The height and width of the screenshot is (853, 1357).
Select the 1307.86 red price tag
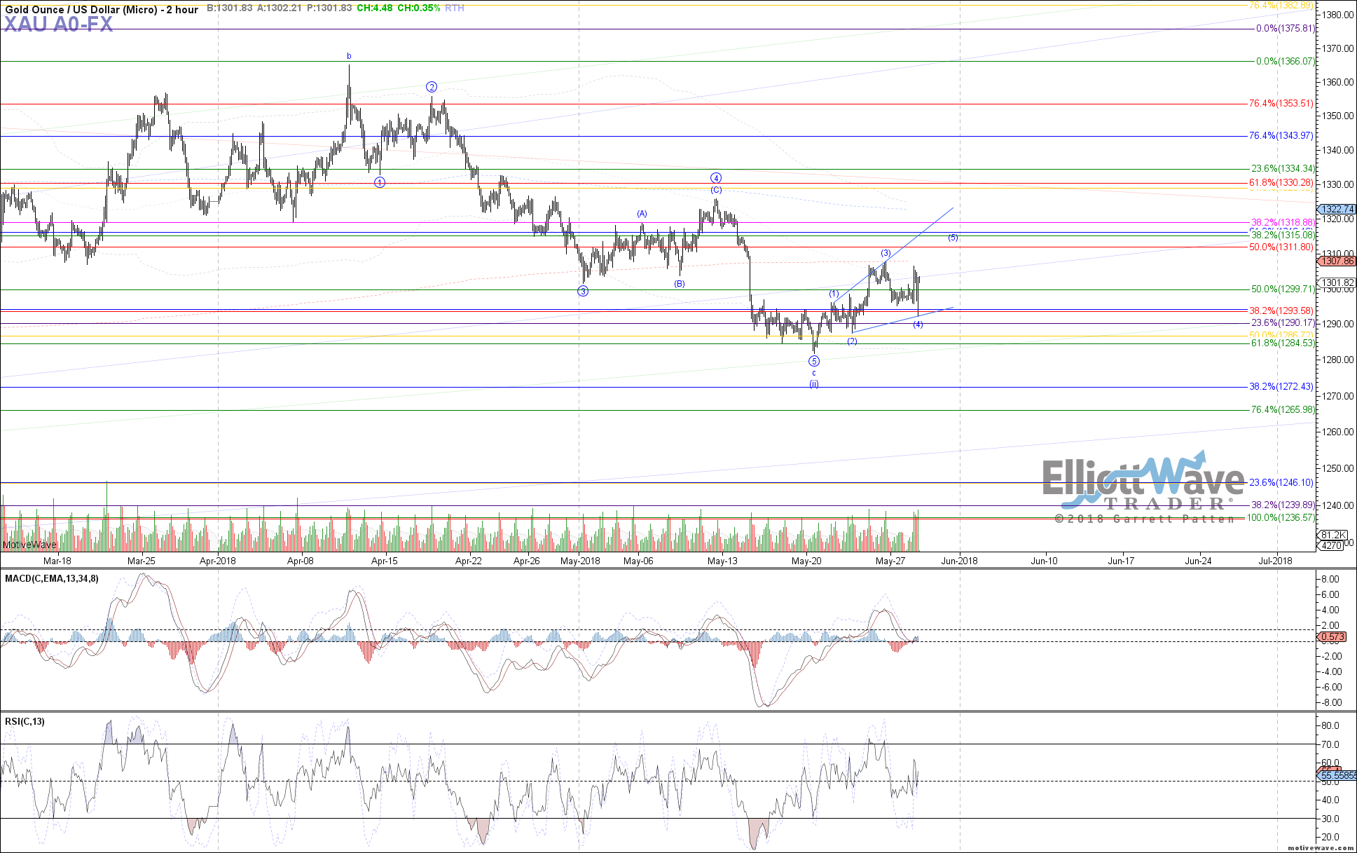coord(1337,261)
